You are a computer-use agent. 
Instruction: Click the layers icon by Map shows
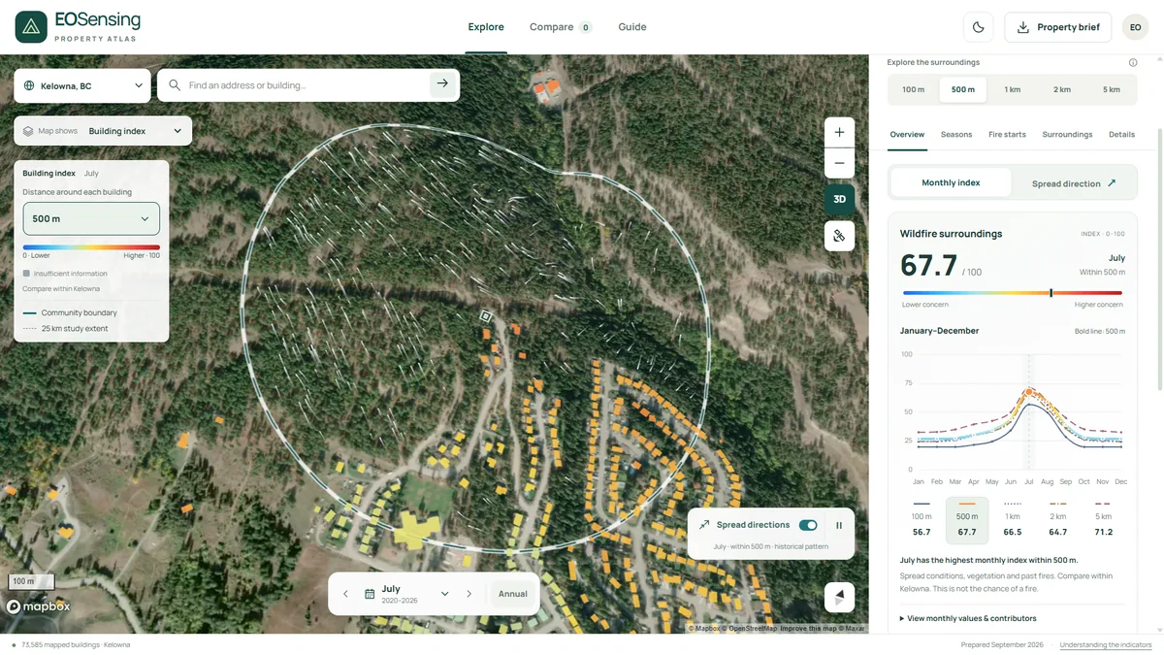click(28, 131)
